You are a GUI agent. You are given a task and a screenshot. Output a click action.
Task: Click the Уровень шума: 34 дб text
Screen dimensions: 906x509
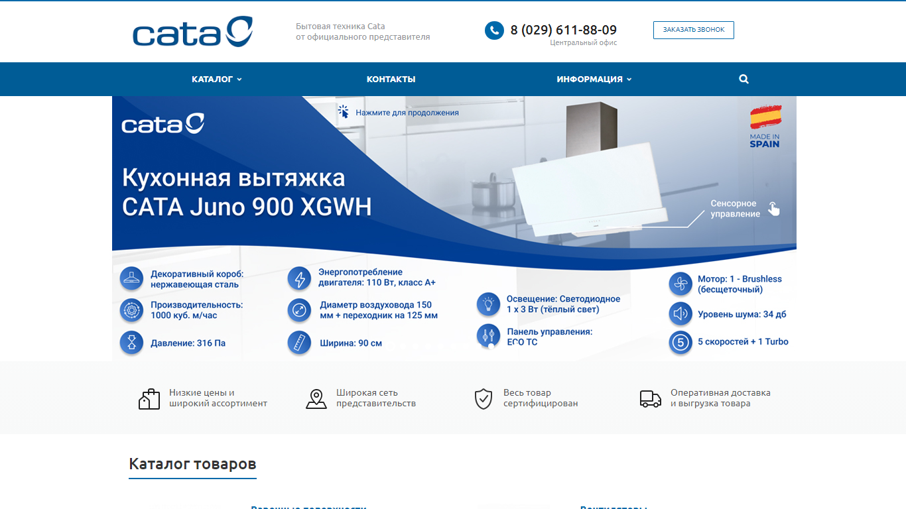742,314
